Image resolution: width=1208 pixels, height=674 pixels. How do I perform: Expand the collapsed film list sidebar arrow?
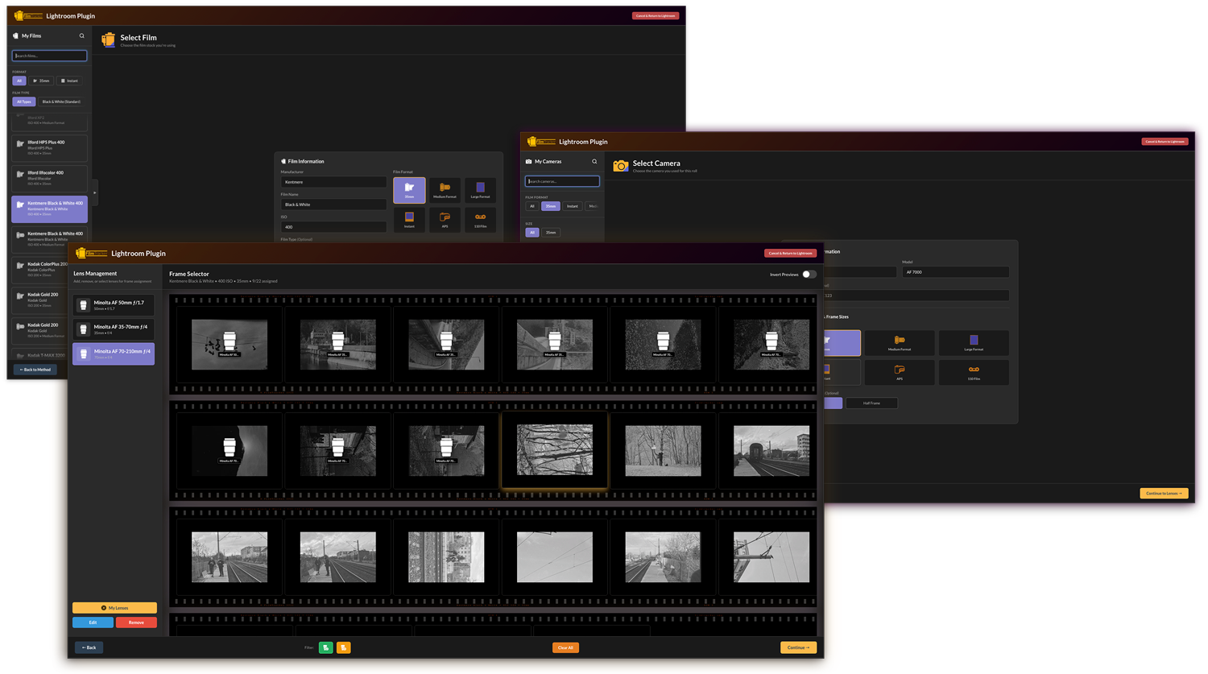94,193
